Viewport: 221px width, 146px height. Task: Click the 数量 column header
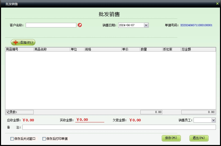coord(151,50)
